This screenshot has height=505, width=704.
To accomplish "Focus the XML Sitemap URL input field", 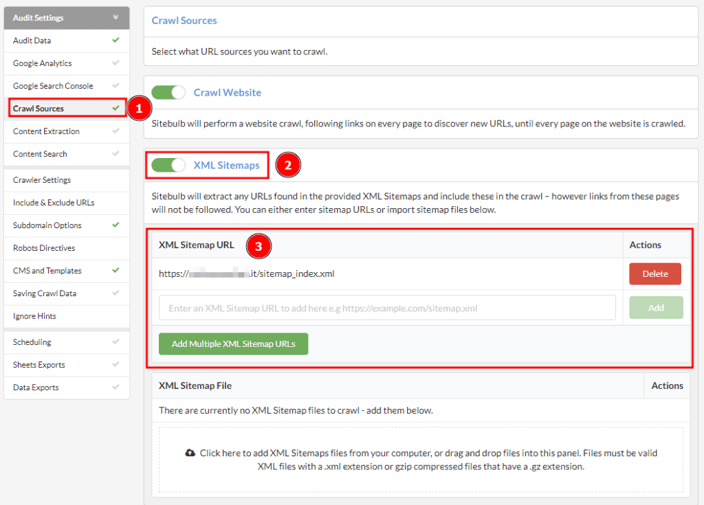I will (387, 308).
